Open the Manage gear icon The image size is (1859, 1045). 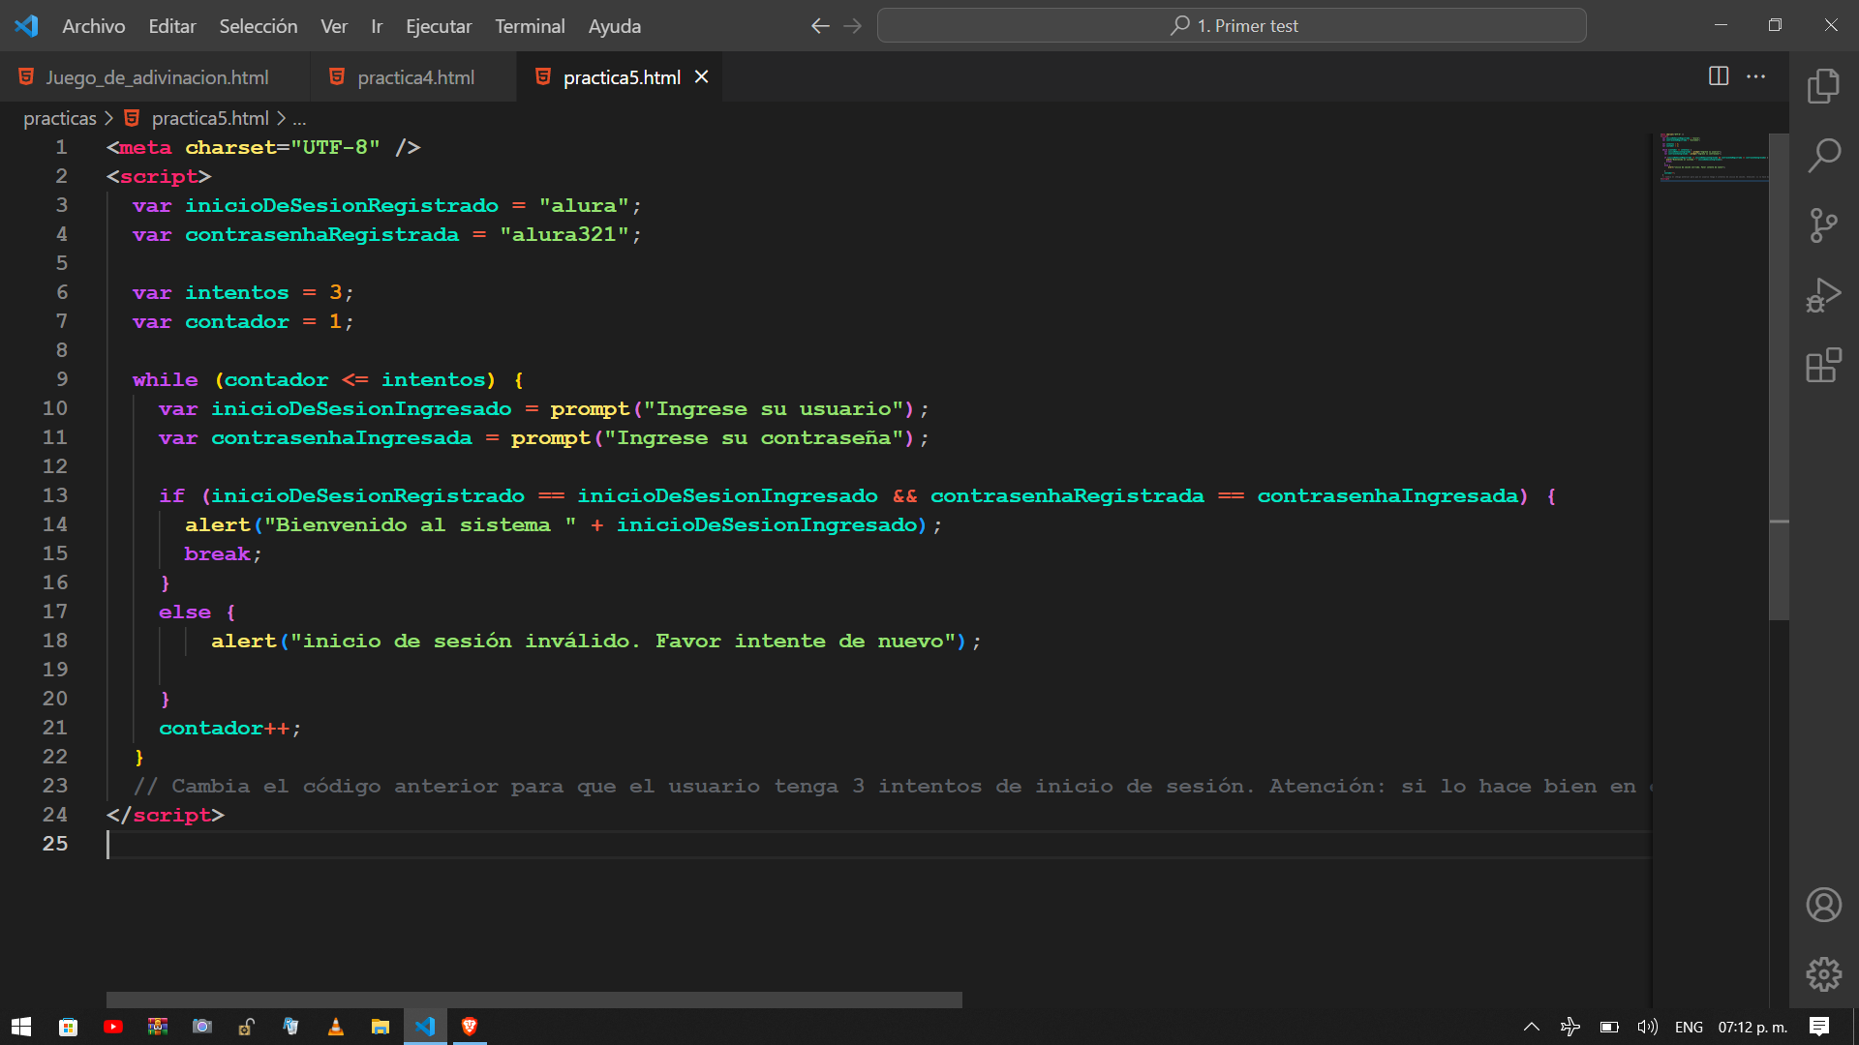(x=1823, y=973)
